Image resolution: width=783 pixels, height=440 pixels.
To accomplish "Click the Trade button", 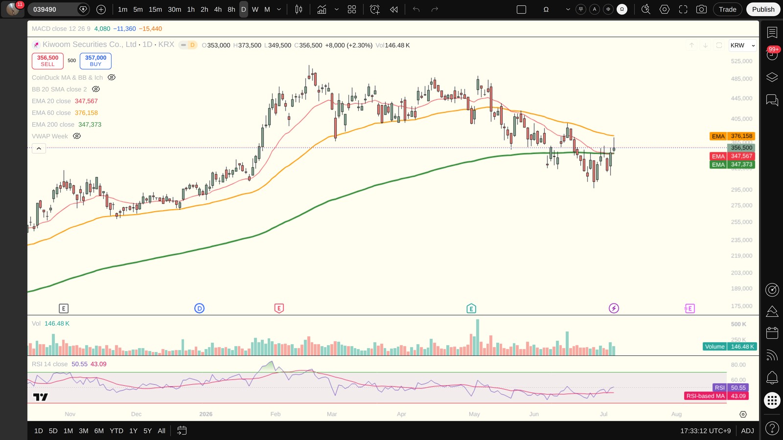I will coord(728,9).
